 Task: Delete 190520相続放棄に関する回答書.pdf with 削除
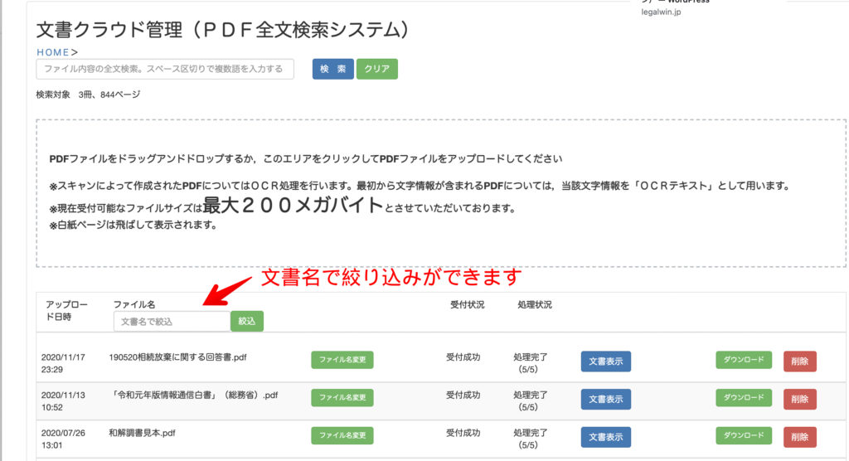tap(799, 362)
